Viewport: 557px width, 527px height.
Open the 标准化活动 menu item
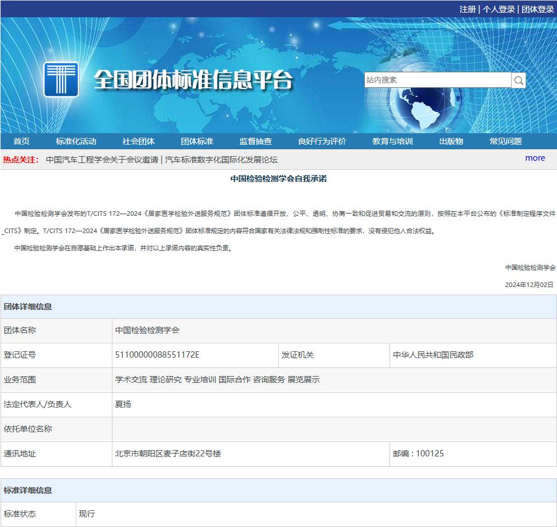tap(76, 141)
